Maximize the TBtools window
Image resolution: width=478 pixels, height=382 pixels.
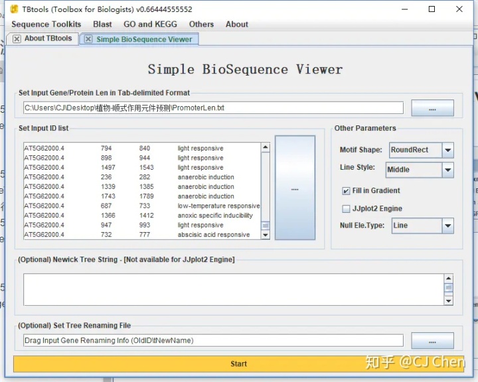click(432, 9)
